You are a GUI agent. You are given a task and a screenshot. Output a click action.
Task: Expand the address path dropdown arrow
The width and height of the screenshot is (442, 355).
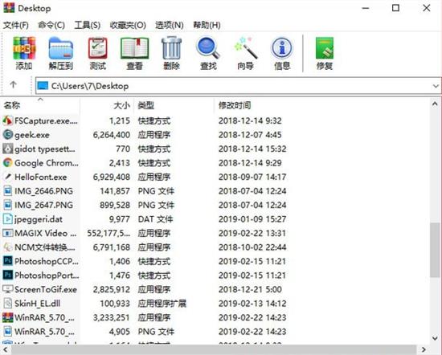point(436,86)
